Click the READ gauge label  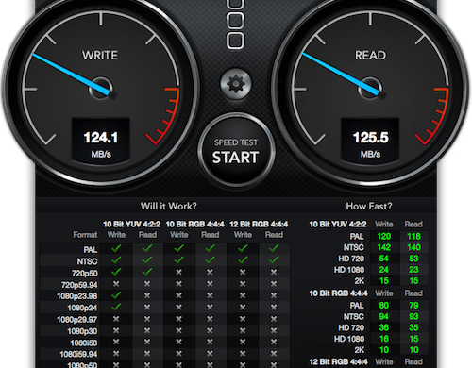click(x=370, y=56)
